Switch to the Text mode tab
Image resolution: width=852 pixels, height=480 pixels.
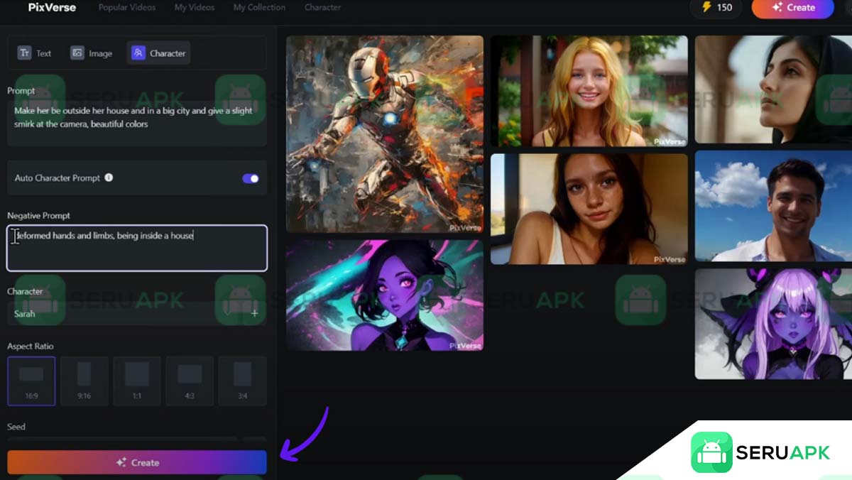click(x=35, y=53)
